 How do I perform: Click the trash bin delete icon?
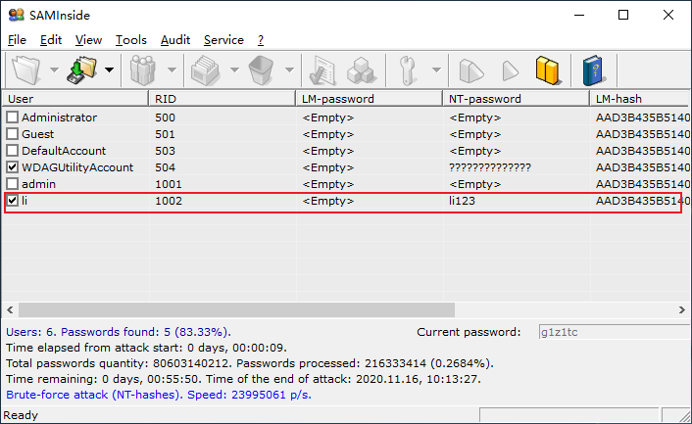(261, 70)
